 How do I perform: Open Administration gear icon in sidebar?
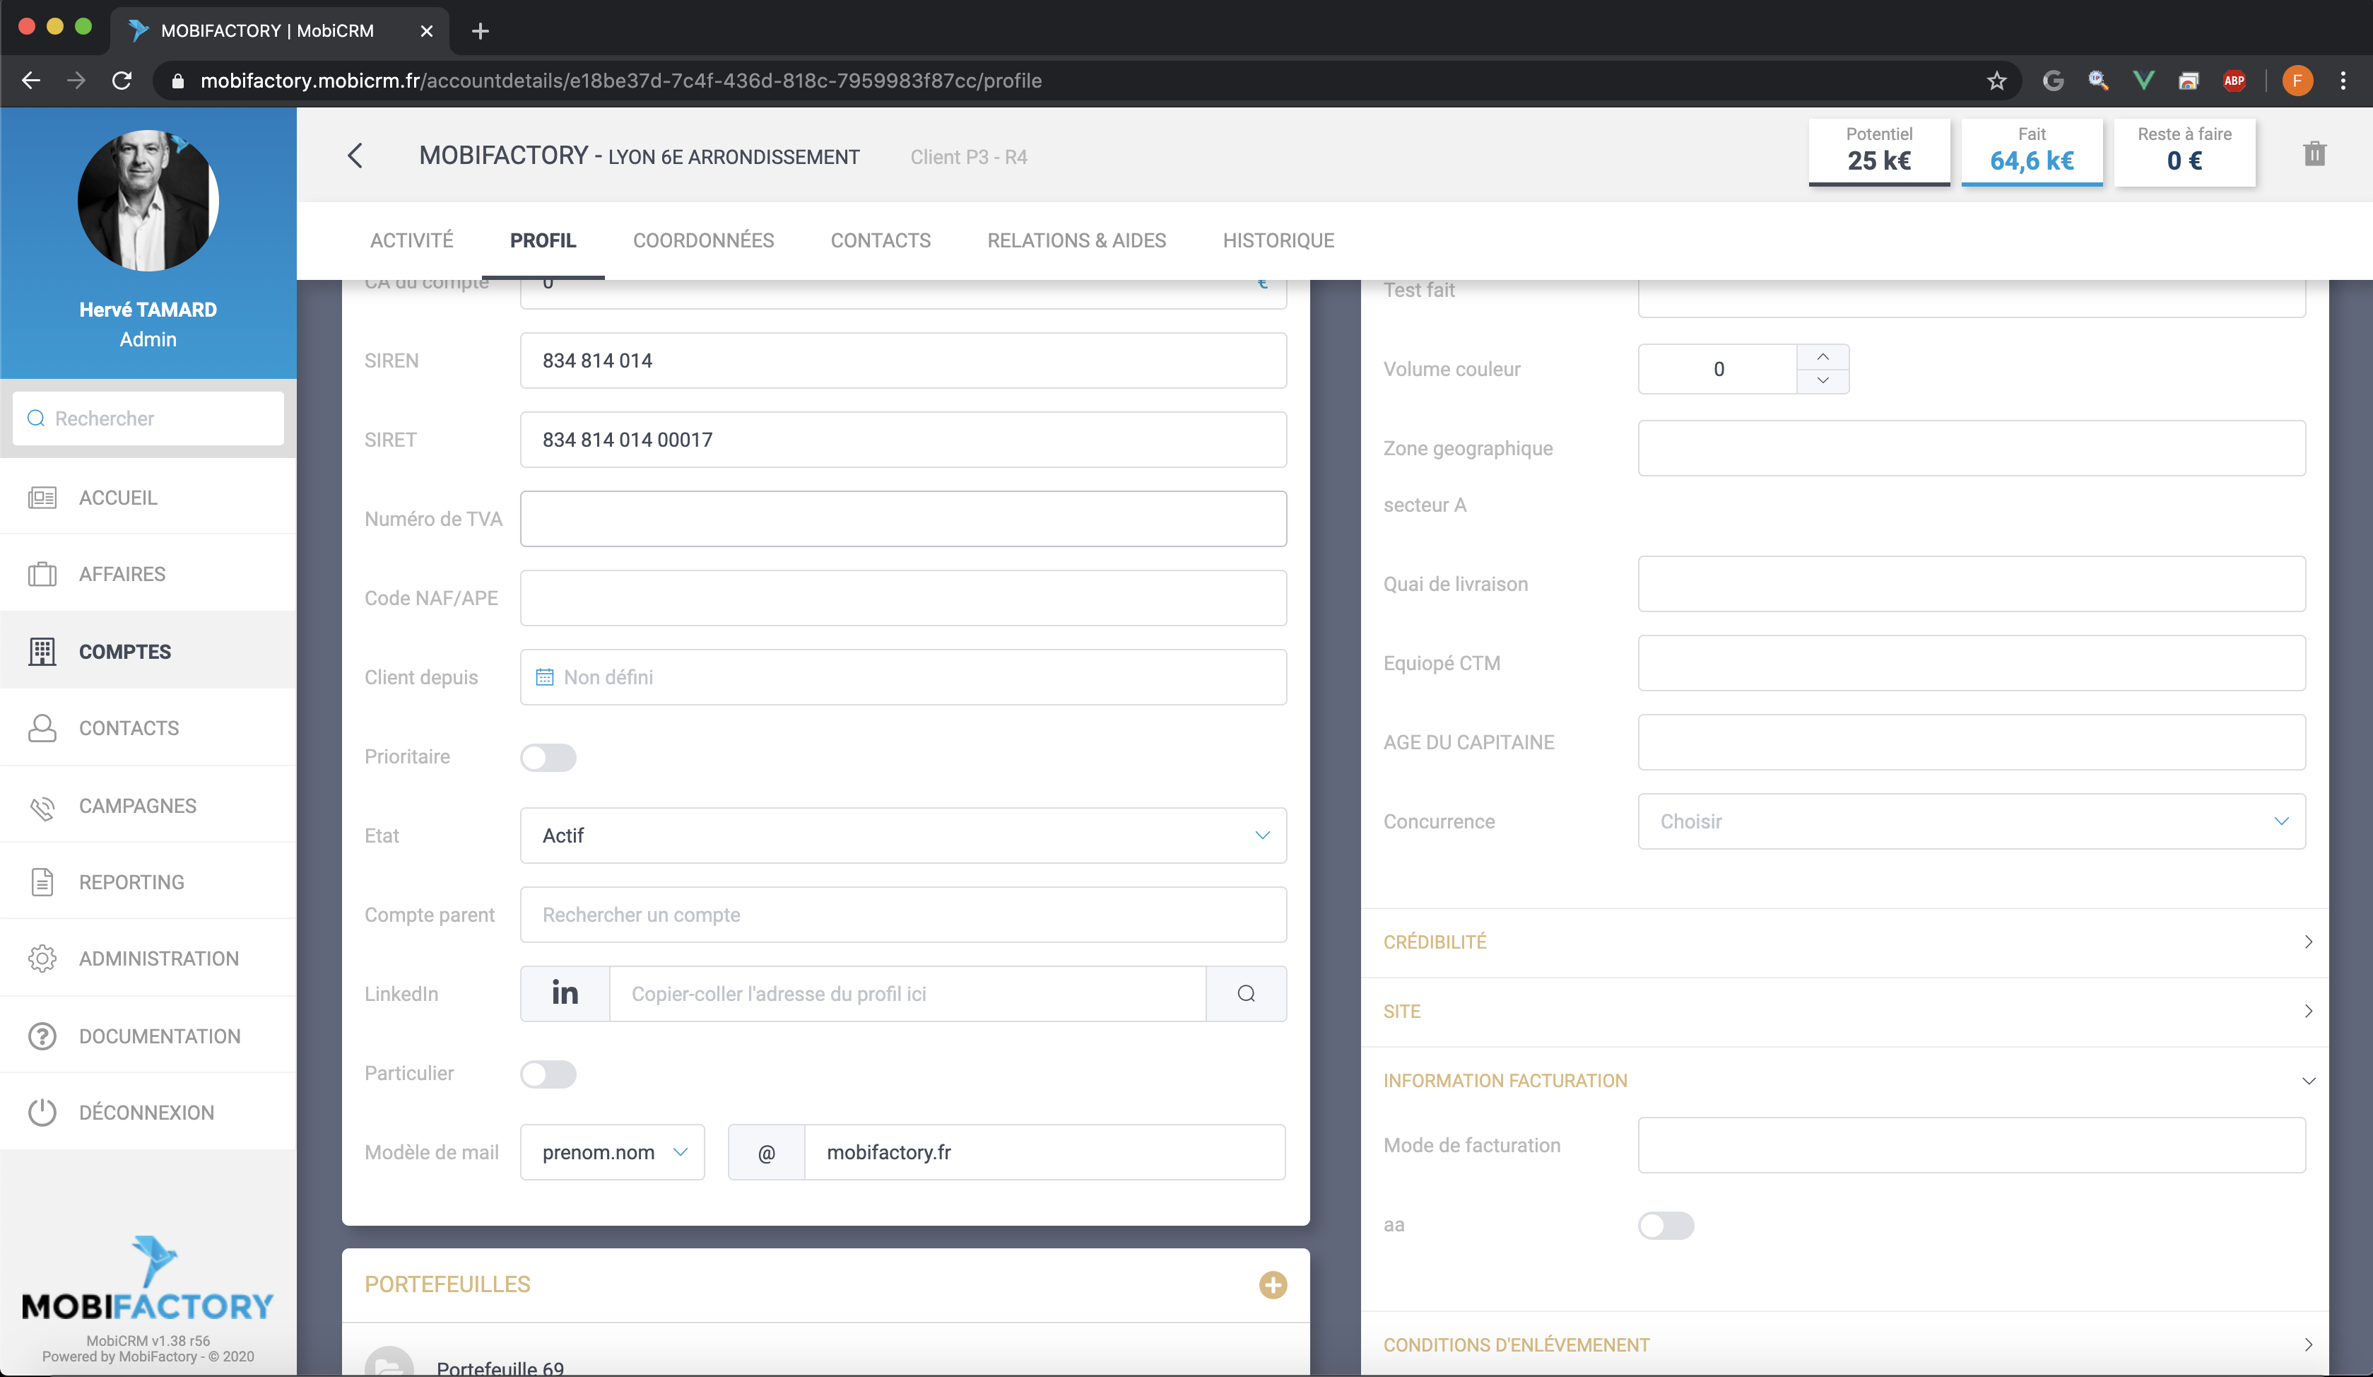point(42,959)
